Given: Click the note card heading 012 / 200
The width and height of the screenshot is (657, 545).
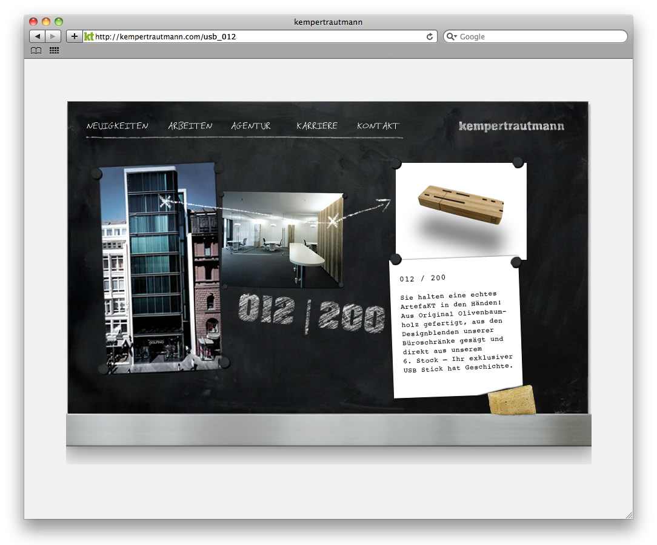Looking at the screenshot, I should (x=422, y=279).
